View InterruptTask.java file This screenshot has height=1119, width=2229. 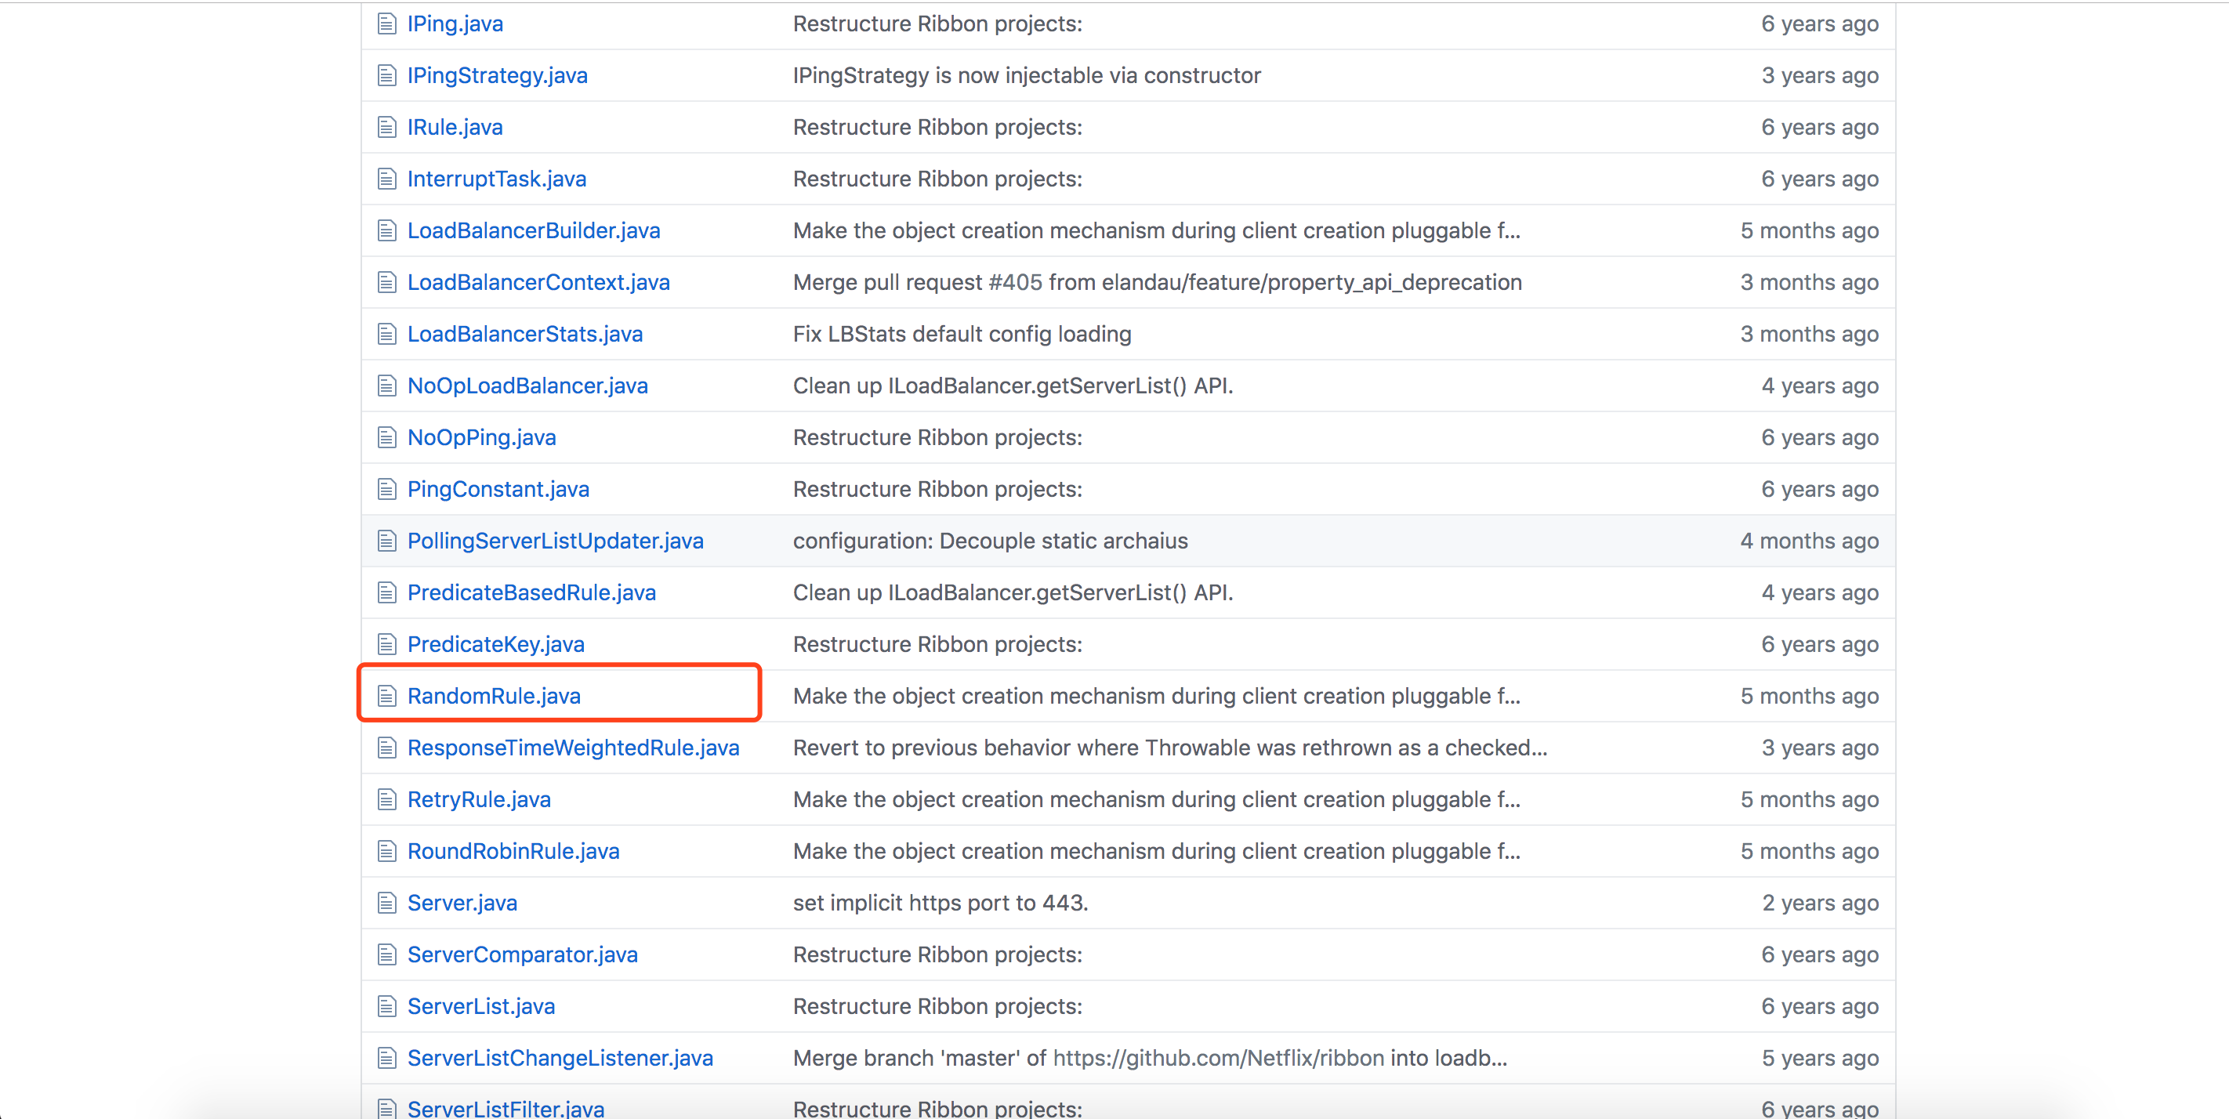tap(497, 179)
